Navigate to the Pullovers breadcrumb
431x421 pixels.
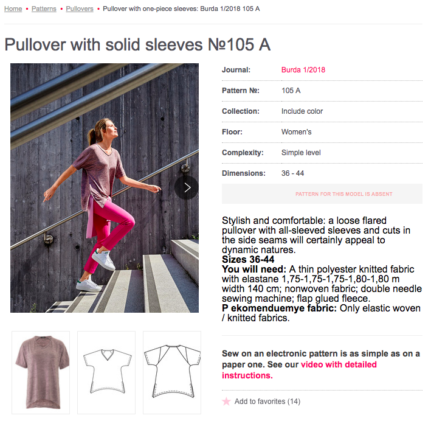tap(80, 9)
